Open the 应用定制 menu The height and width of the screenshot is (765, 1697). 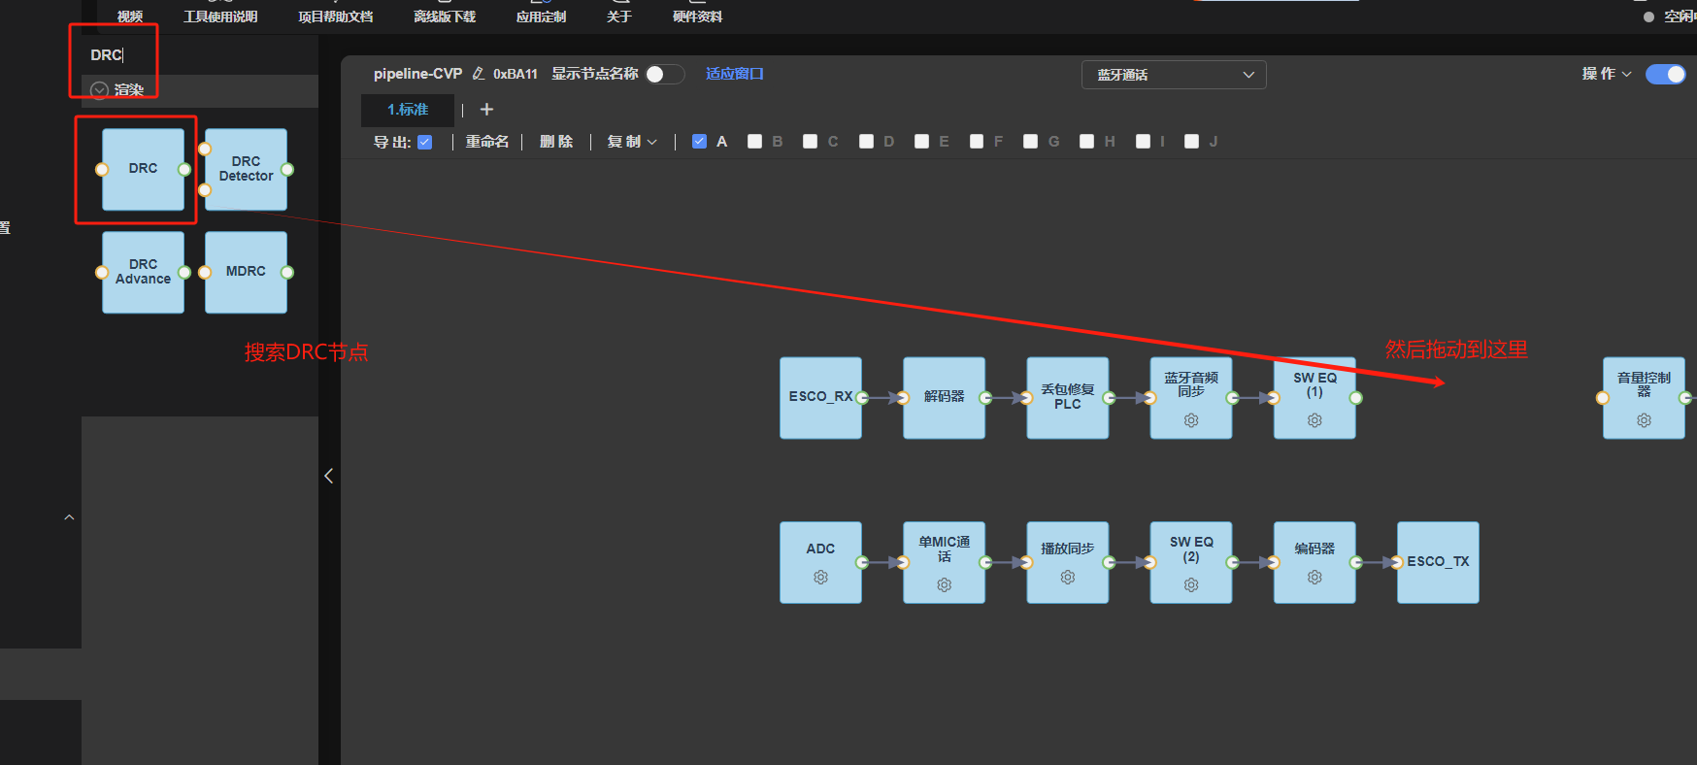(x=541, y=17)
